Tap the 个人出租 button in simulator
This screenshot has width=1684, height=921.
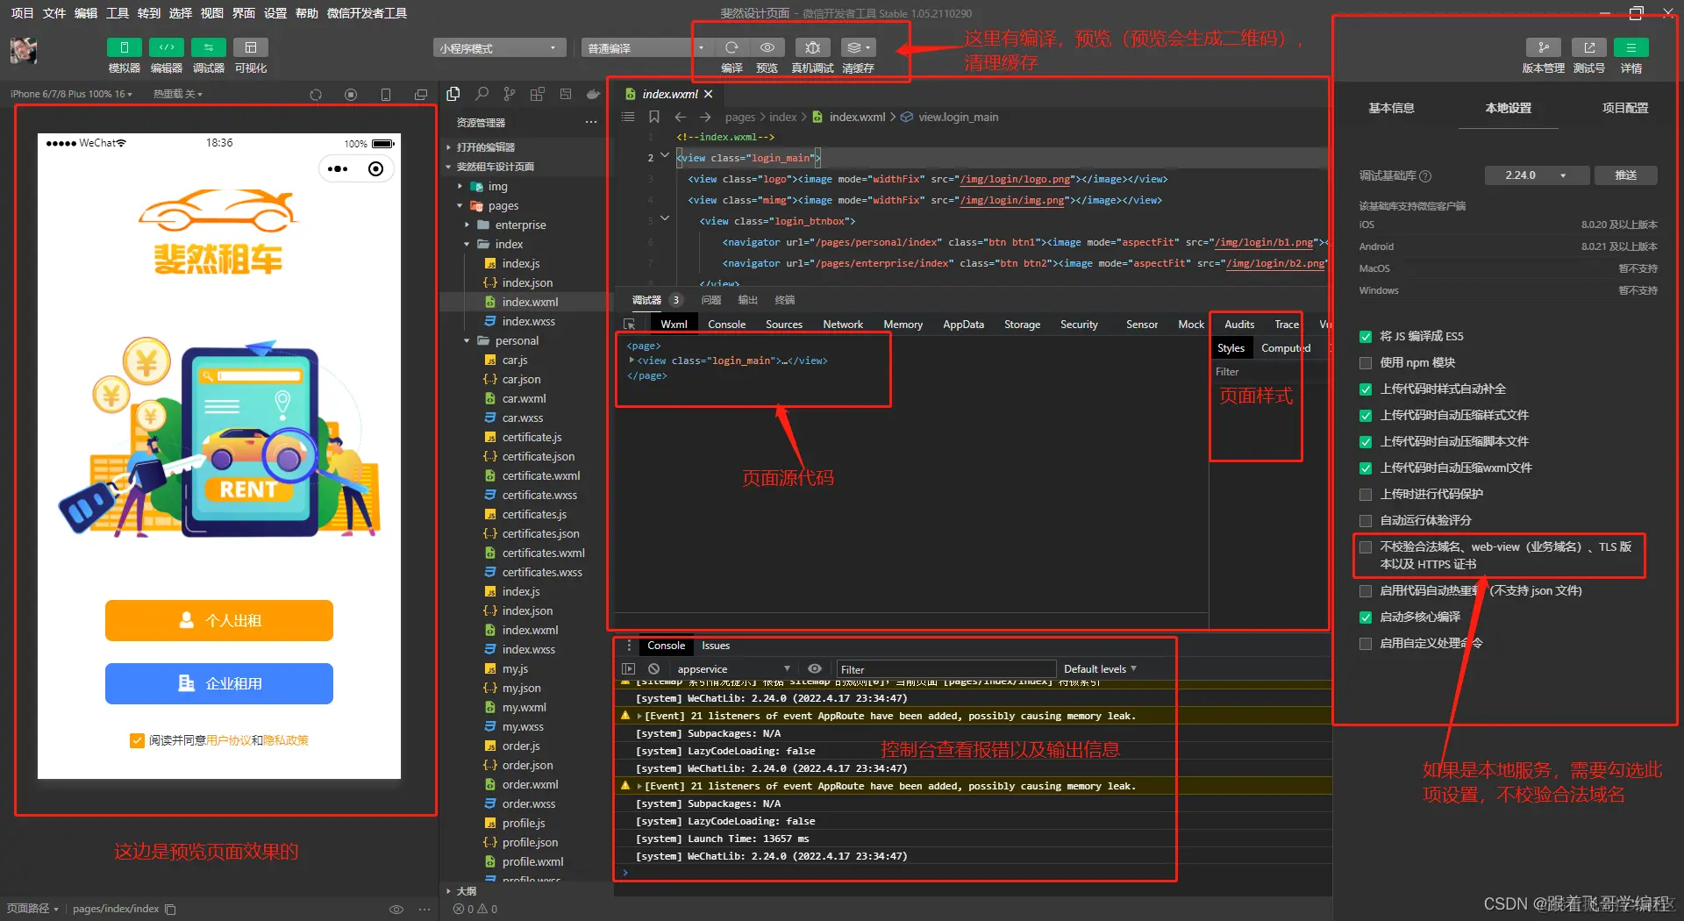219,620
